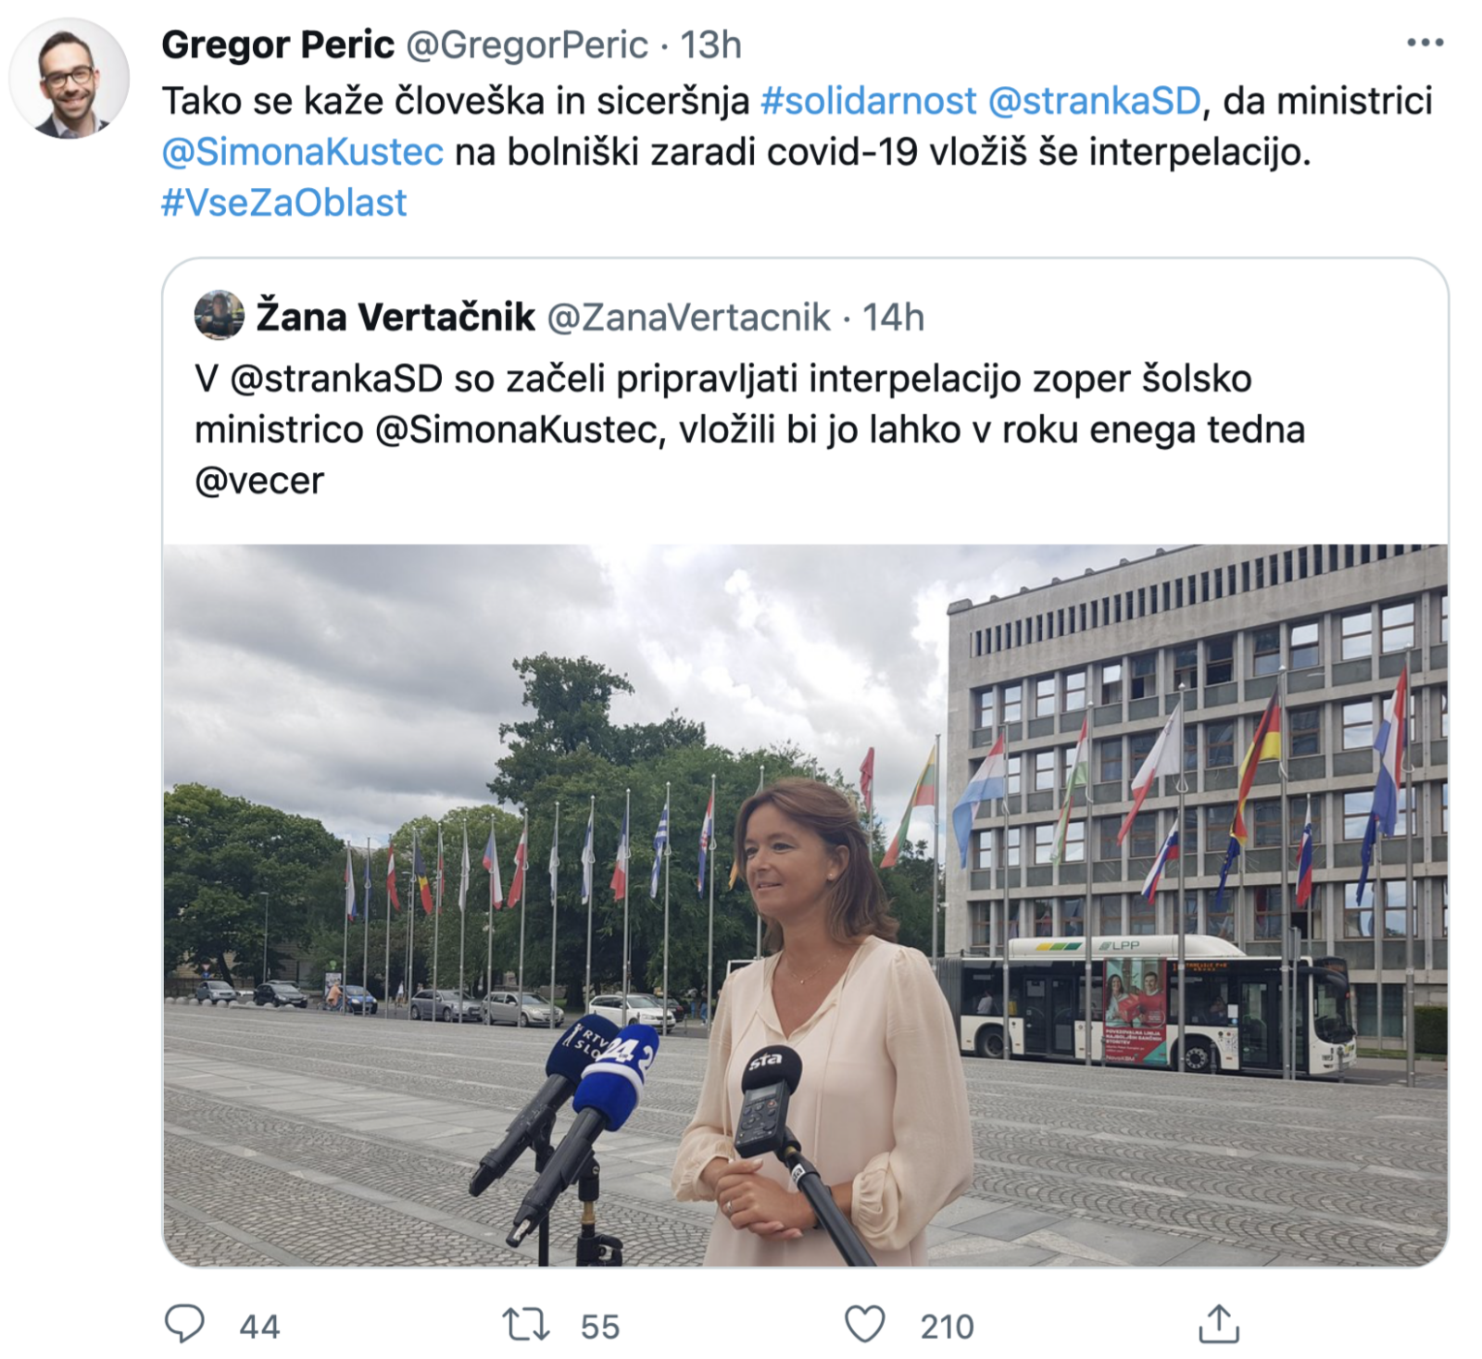This screenshot has width=1482, height=1359.
Task: View the 210 likes count
Action: coord(947,1326)
